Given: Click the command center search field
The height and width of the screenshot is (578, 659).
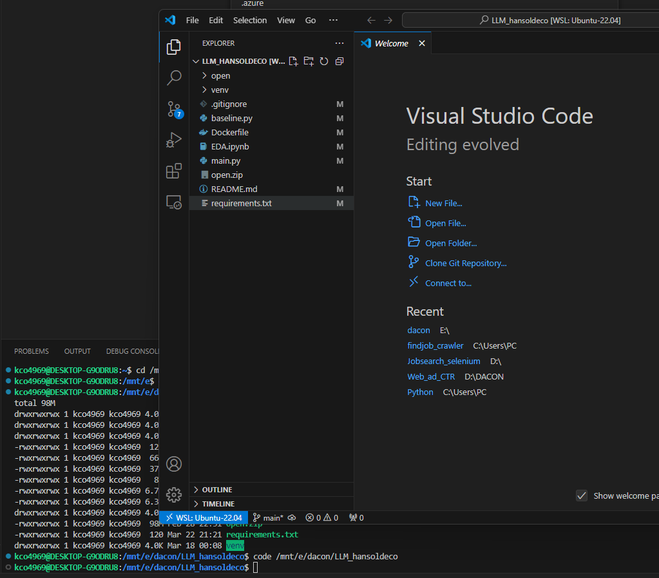Looking at the screenshot, I should pyautogui.click(x=530, y=20).
